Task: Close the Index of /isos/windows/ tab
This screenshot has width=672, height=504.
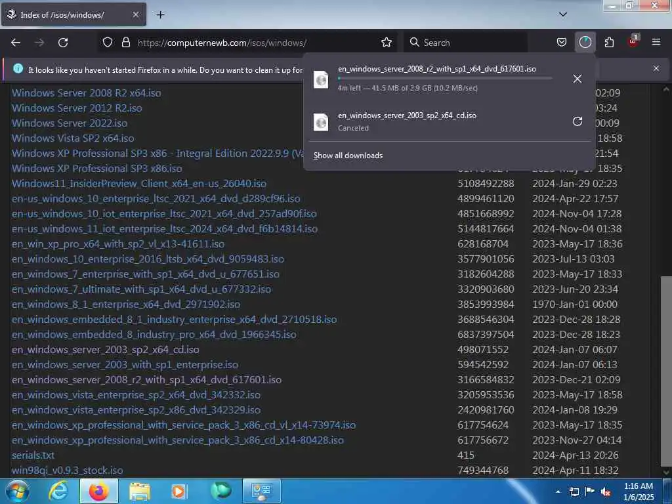Action: click(135, 14)
